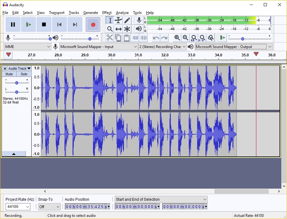Open Stereo Recording Channels dropdown
Screen dimensions: 287x219
click(x=162, y=47)
